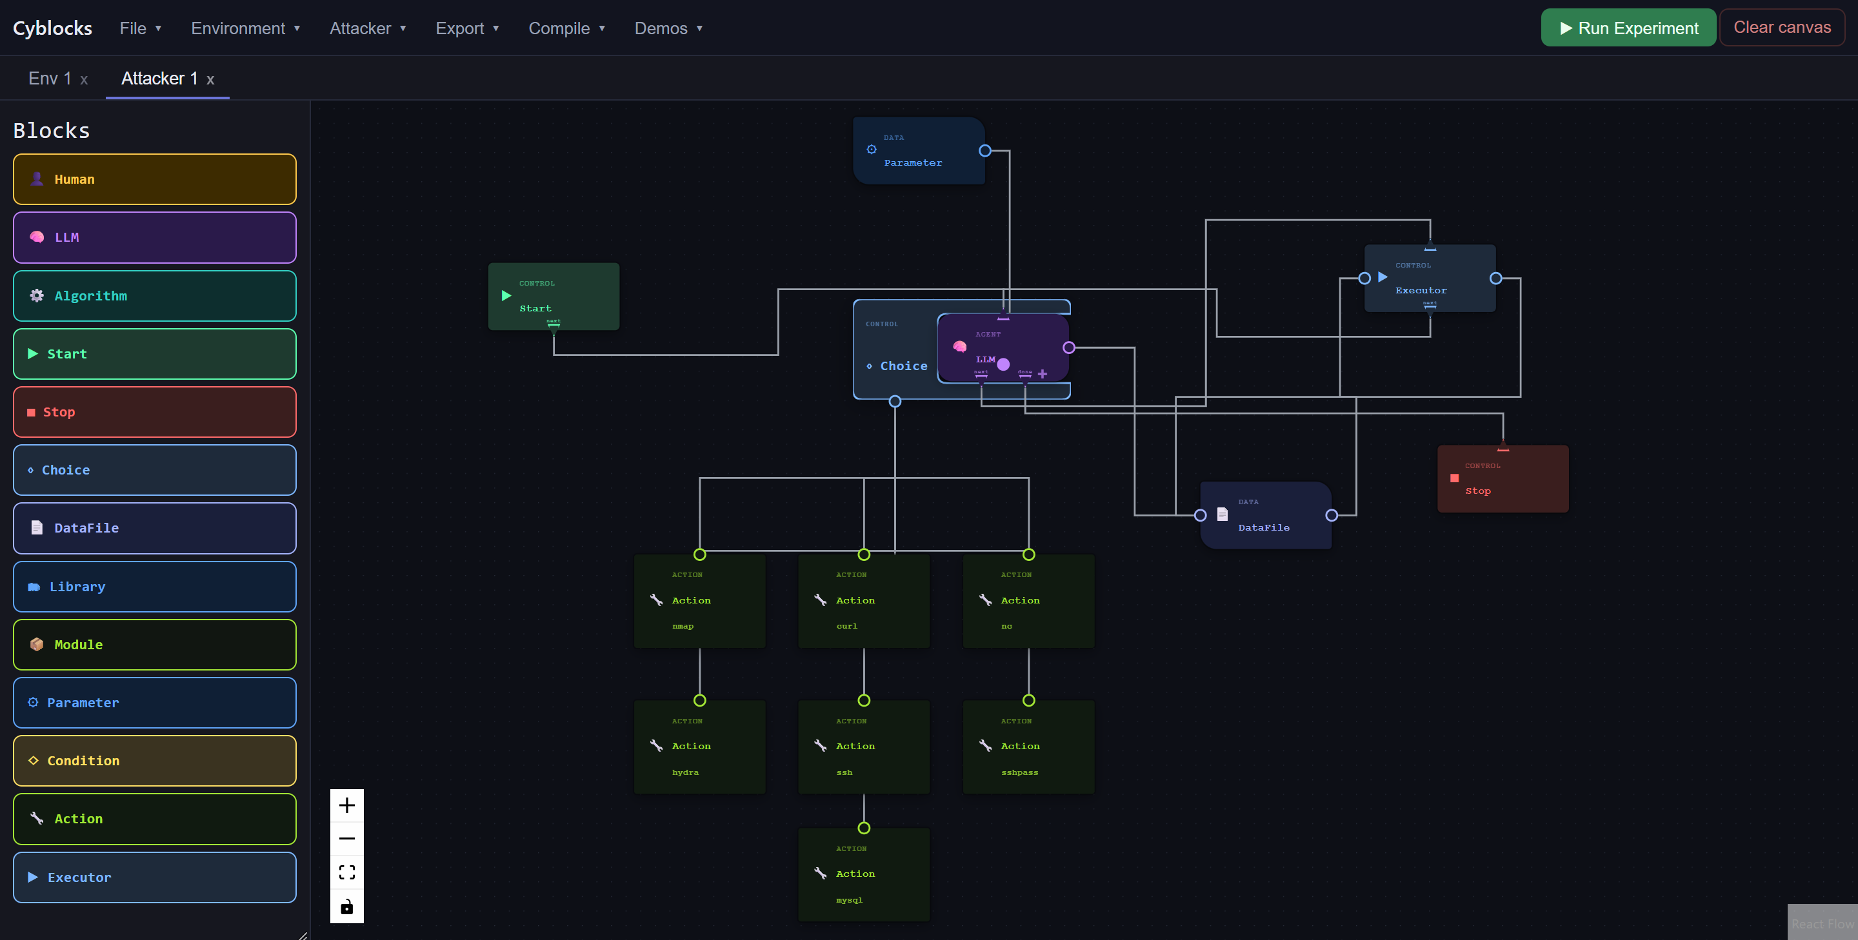This screenshot has width=1858, height=940.
Task: Click the hydra Action wrench icon
Action: pos(656,745)
